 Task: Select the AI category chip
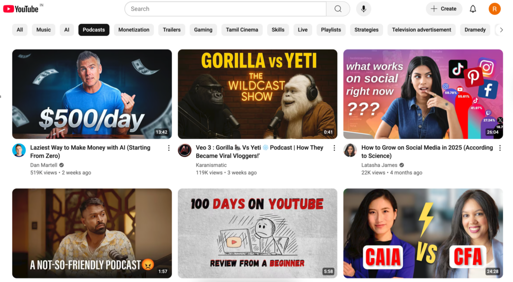click(x=67, y=29)
